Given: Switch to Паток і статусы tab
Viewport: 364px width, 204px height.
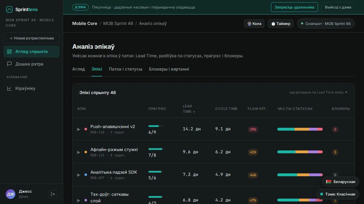Looking at the screenshot, I should click(125, 69).
